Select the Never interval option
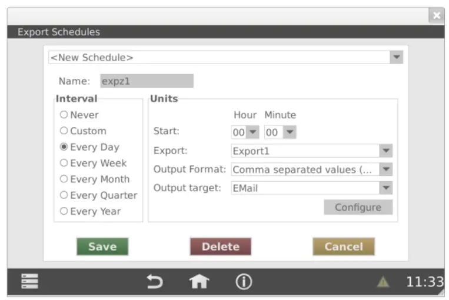 [x=64, y=115]
